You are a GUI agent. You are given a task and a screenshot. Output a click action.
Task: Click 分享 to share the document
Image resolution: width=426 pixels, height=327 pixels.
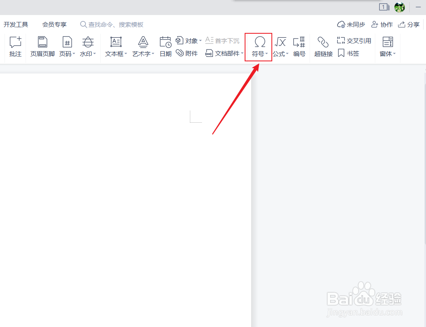(x=409, y=24)
